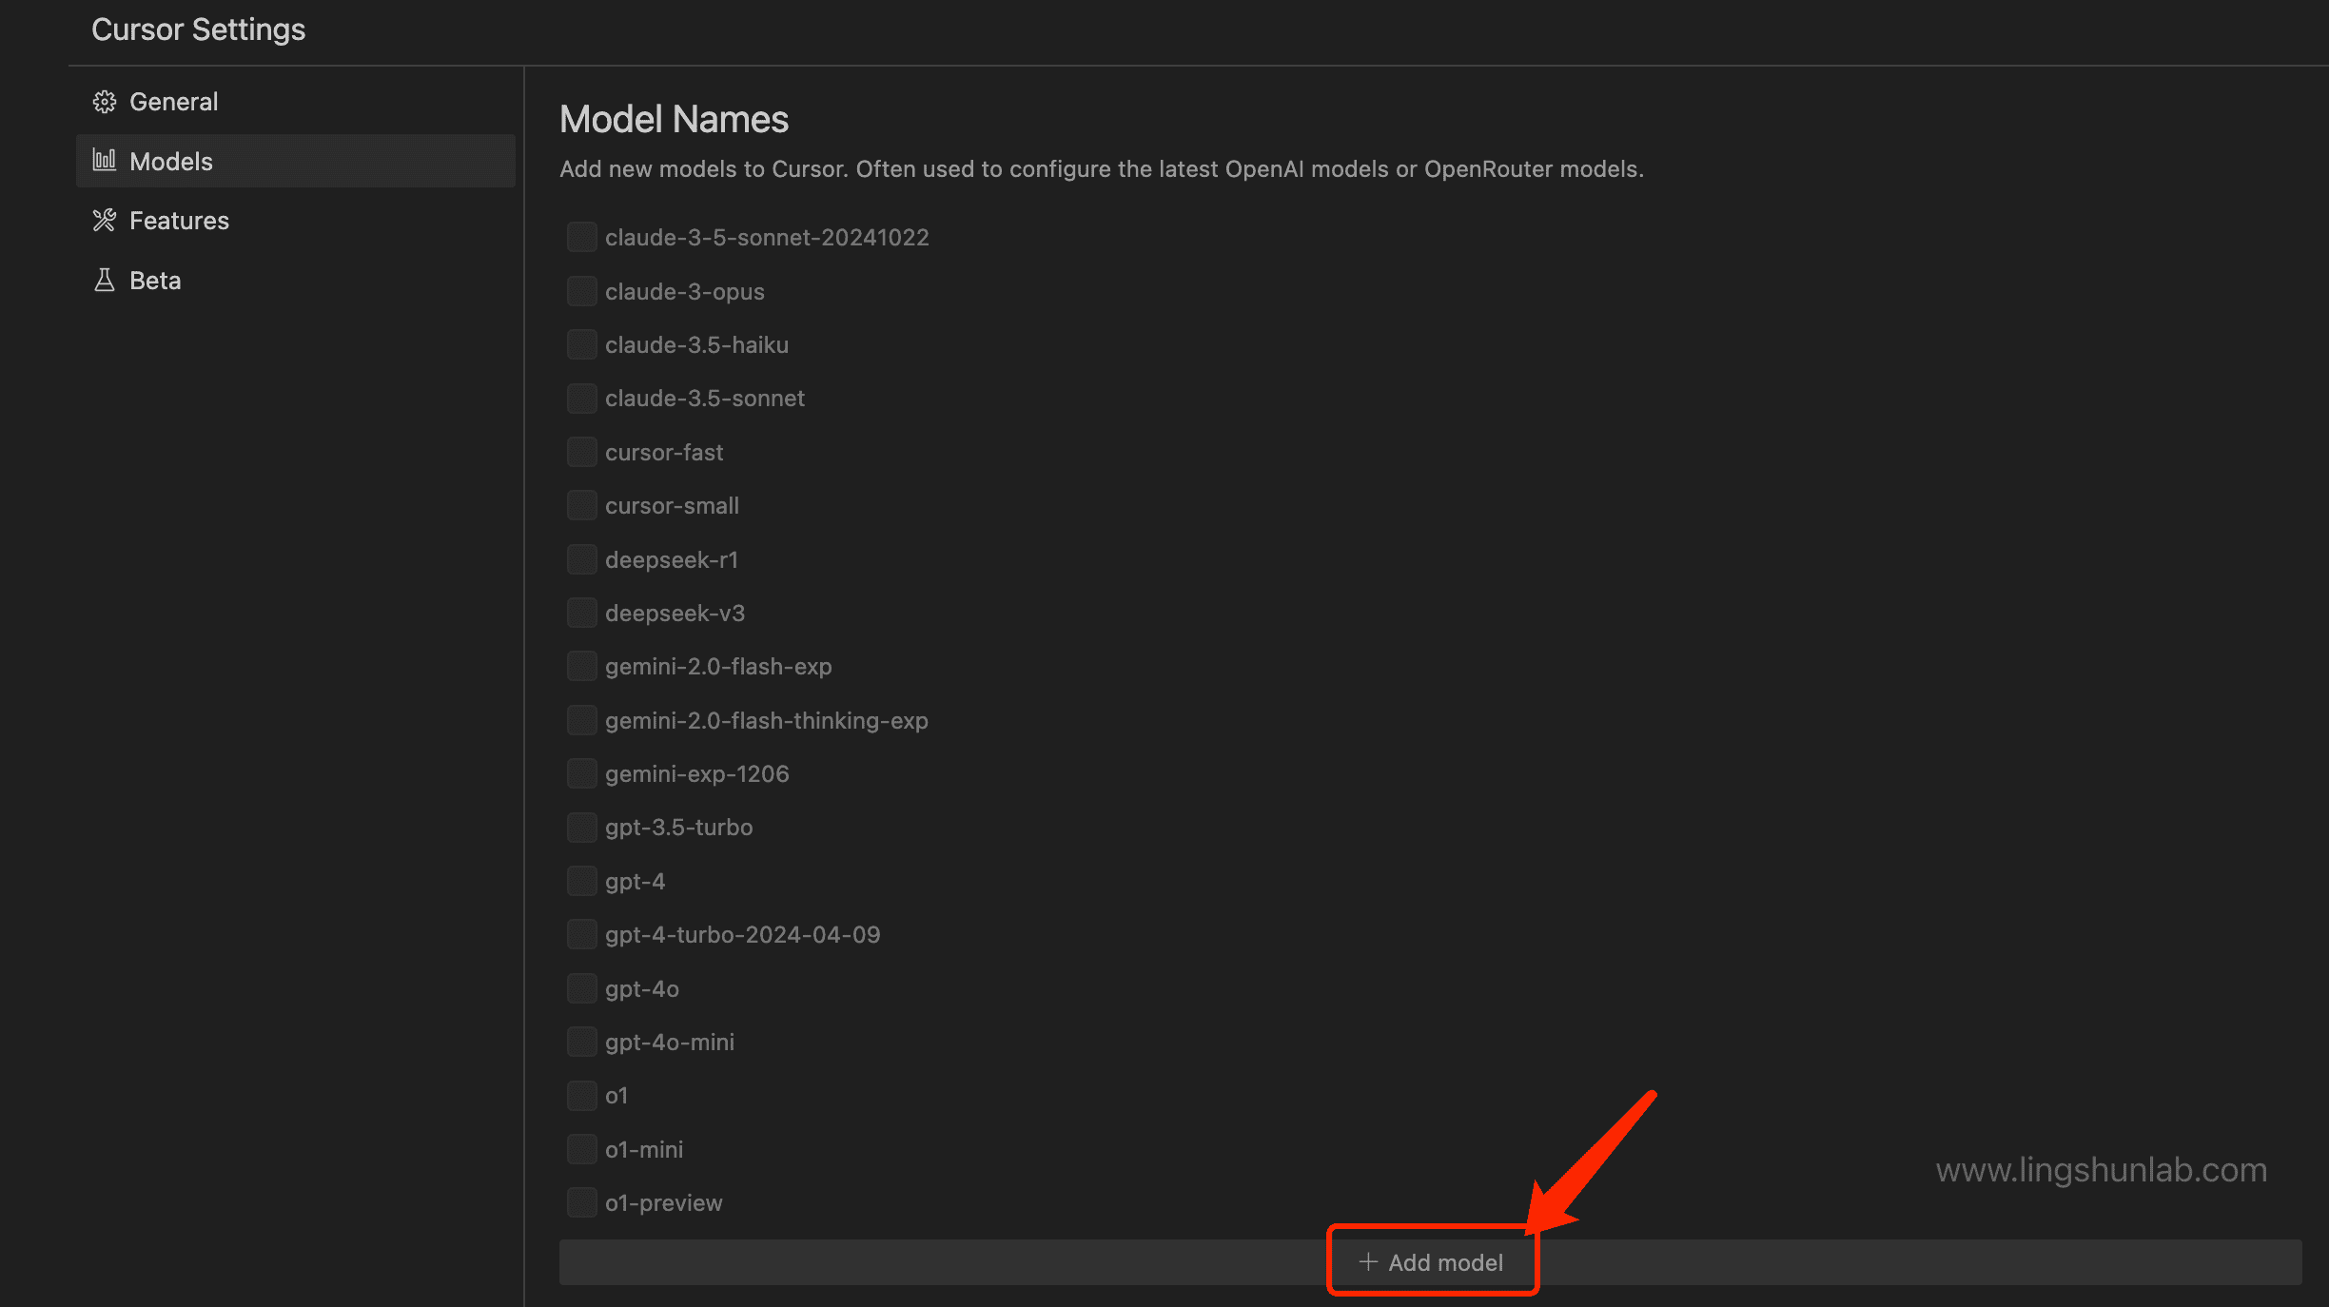This screenshot has height=1307, width=2329.
Task: Toggle the deepseek-v3 checkbox
Action: 581,613
